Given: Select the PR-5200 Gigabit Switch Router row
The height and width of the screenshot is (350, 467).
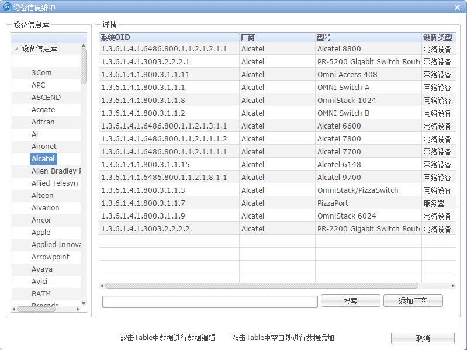Looking at the screenshot, I should pos(278,61).
